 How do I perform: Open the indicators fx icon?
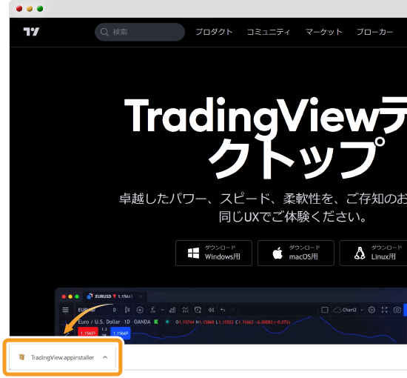[x=153, y=310]
